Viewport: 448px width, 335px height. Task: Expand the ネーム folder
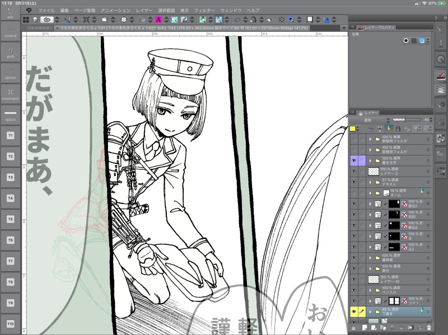pyautogui.click(x=370, y=193)
